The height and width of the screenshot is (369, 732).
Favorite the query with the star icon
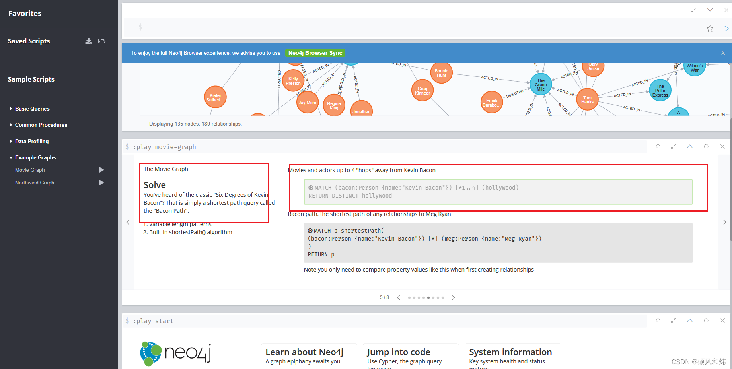click(x=710, y=29)
